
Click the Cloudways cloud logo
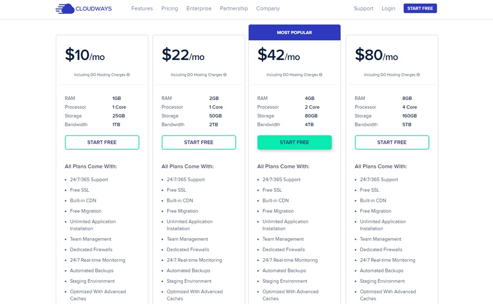coord(65,8)
